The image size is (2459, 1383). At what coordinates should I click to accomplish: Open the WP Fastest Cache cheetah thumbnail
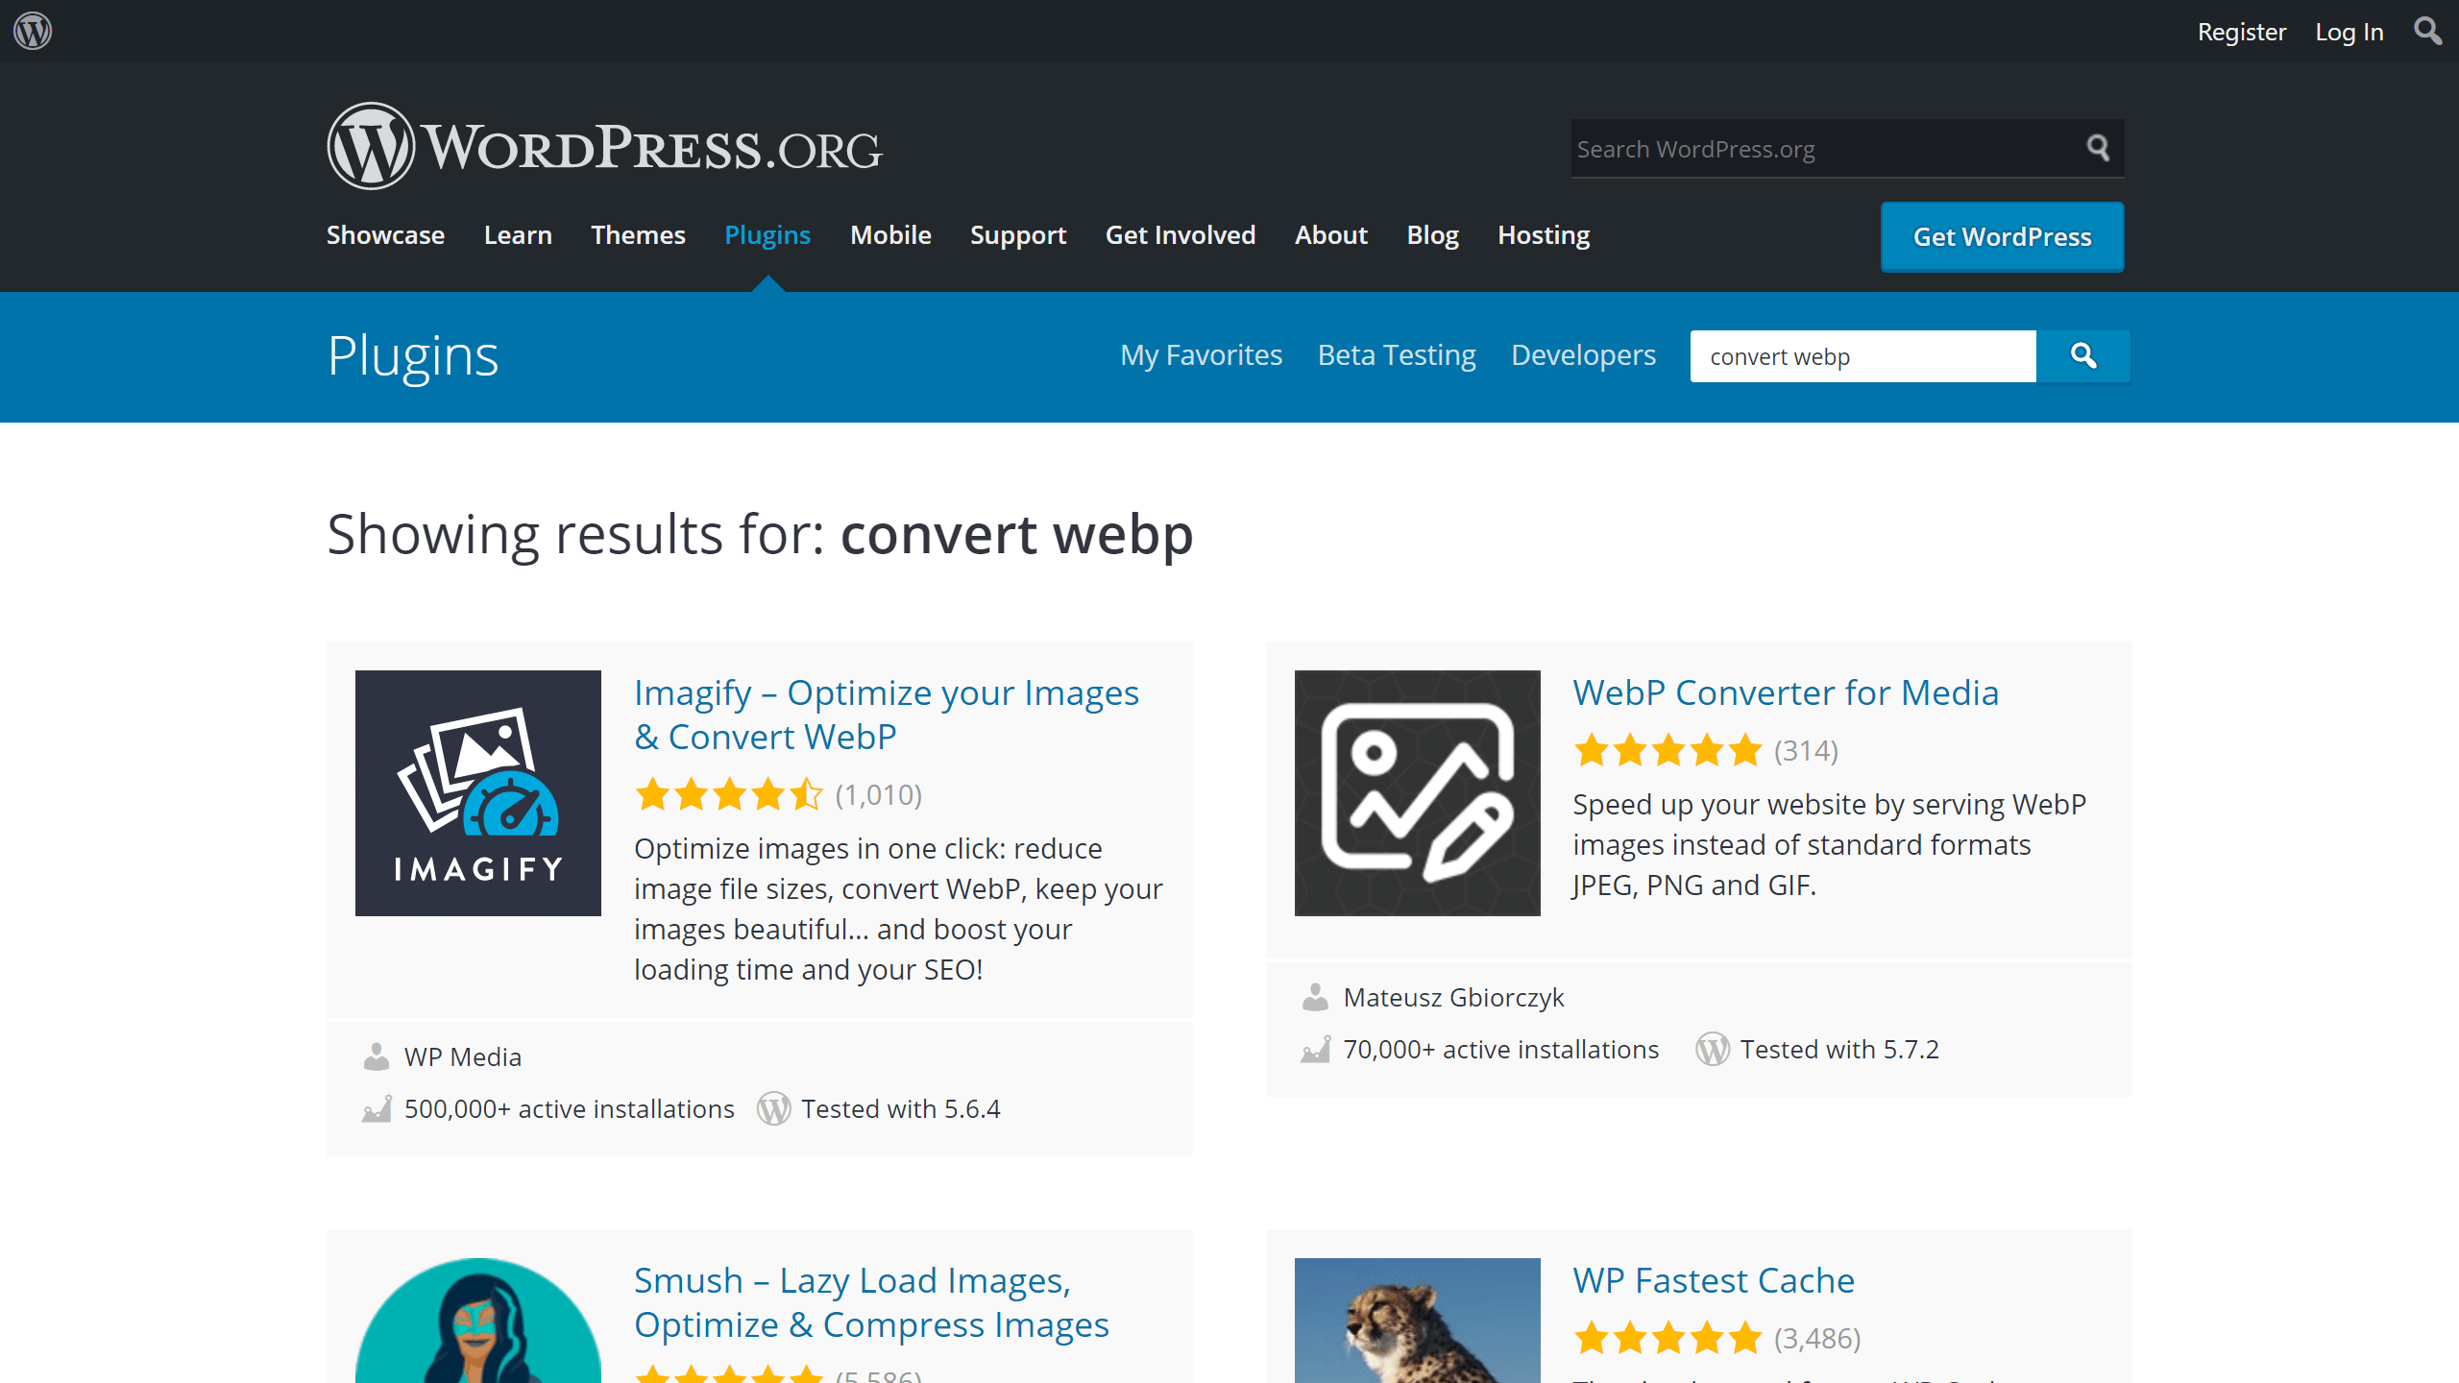tap(1418, 1321)
